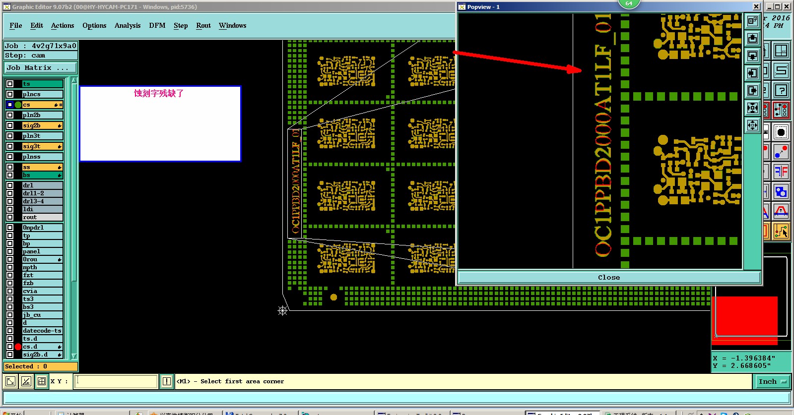Select the sig2b layer name
Viewport: 794px width, 415px height.
coord(43,125)
